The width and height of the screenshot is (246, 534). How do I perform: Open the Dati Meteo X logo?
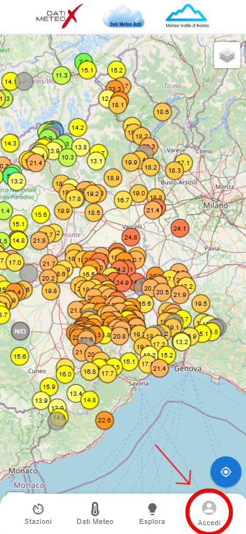[60, 16]
